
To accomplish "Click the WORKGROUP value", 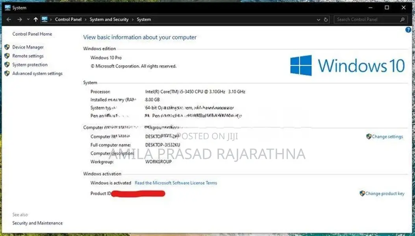I will 158,162.
